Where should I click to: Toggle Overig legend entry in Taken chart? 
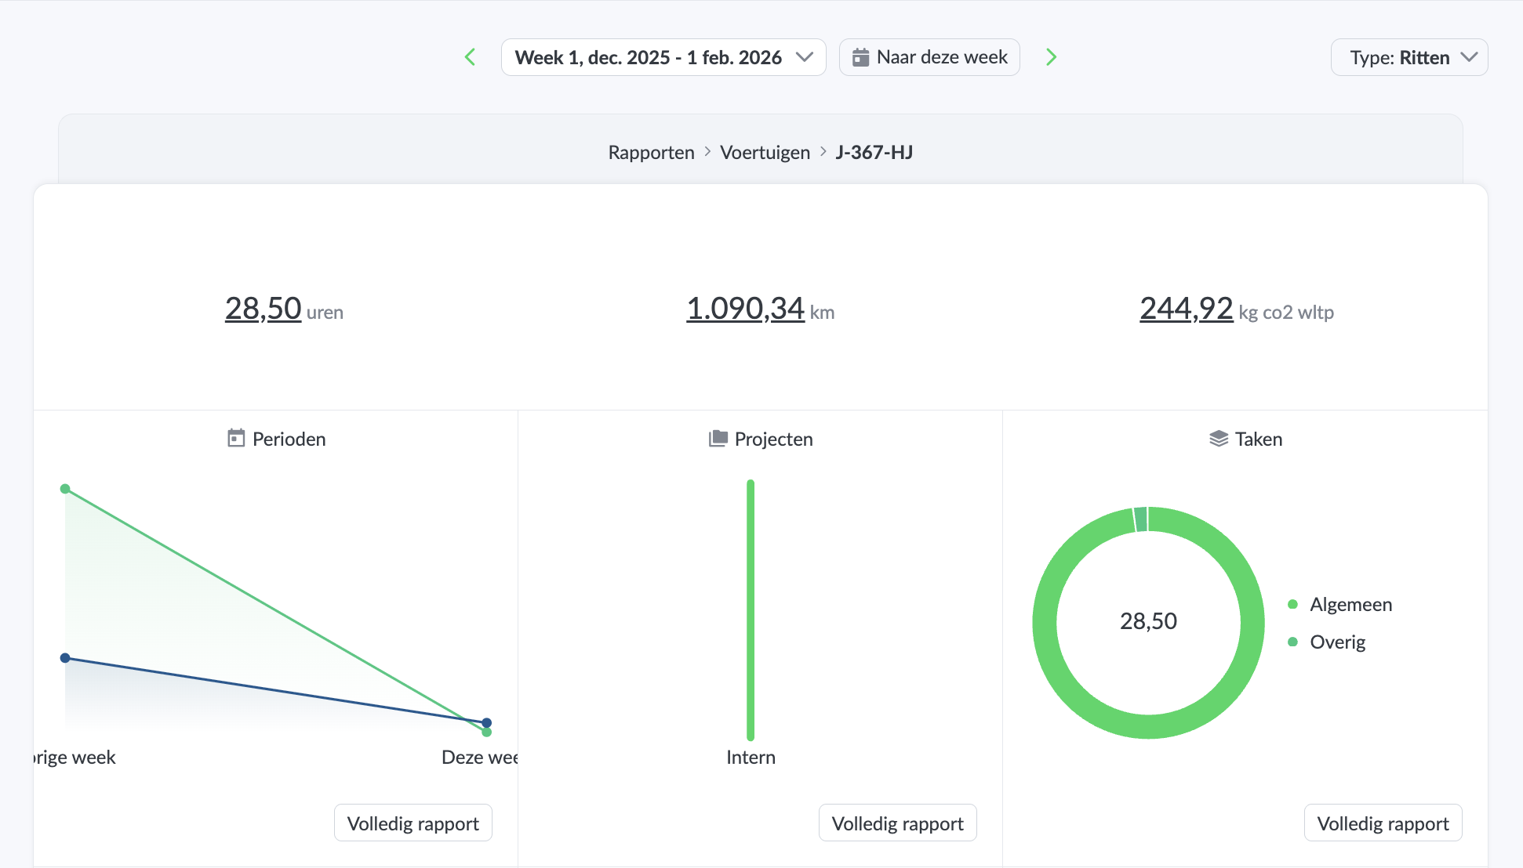(1337, 642)
